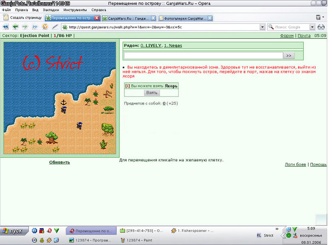Click the anchor tile on the map
The image size is (332, 245).
pos(64,102)
